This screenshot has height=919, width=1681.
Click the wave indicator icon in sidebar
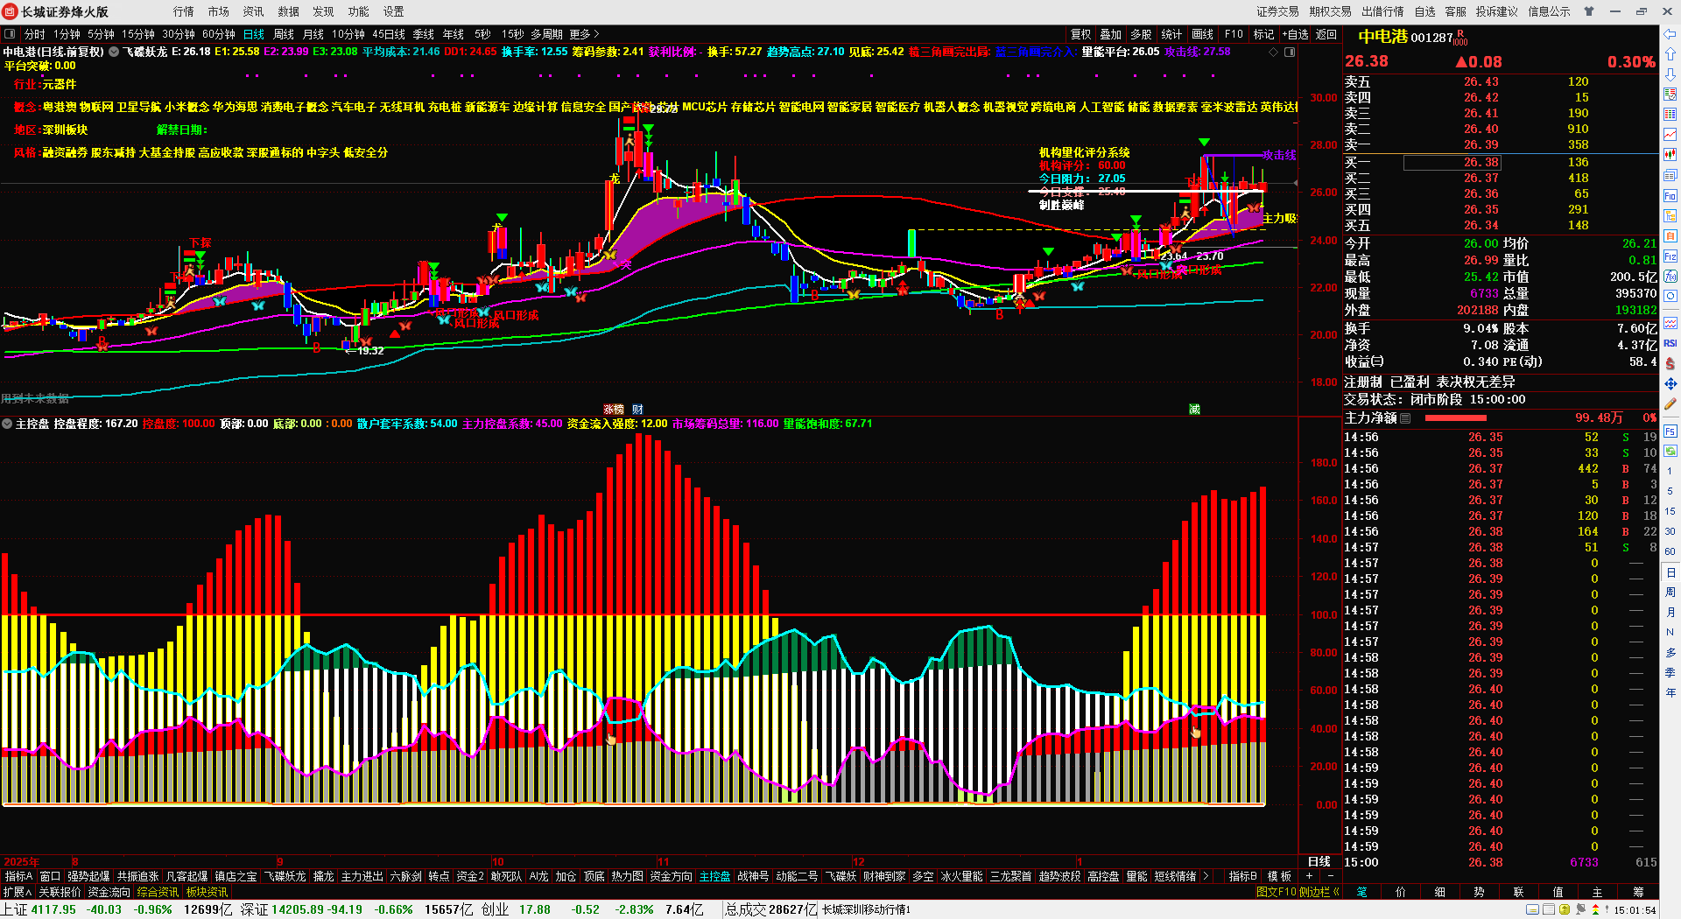pyautogui.click(x=1670, y=322)
